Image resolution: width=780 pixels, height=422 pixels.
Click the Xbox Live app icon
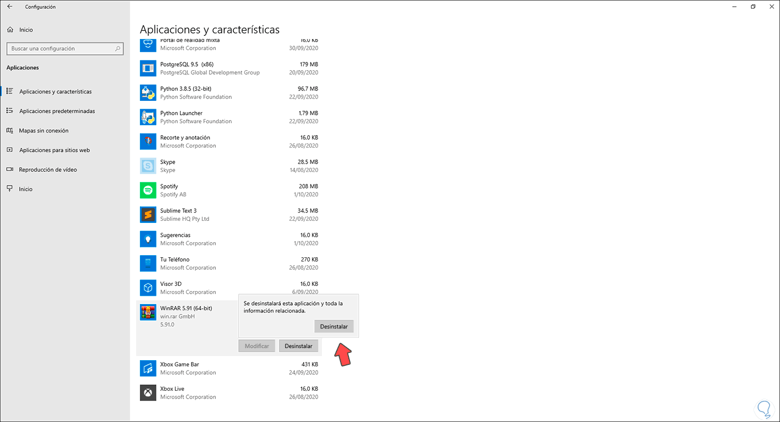148,393
